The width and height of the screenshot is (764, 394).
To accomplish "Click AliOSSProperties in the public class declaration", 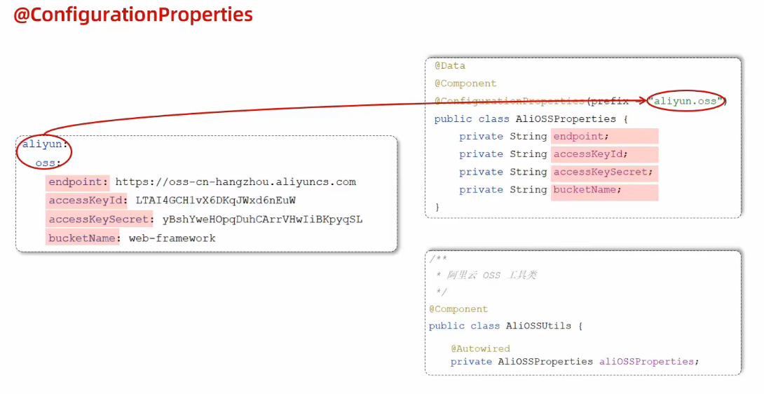I will pyautogui.click(x=566, y=119).
